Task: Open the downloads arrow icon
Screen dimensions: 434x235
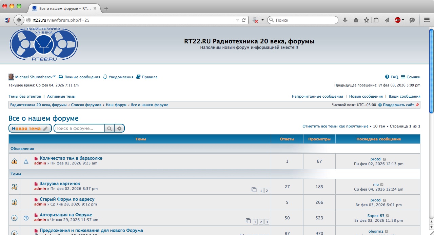Action: click(345, 20)
